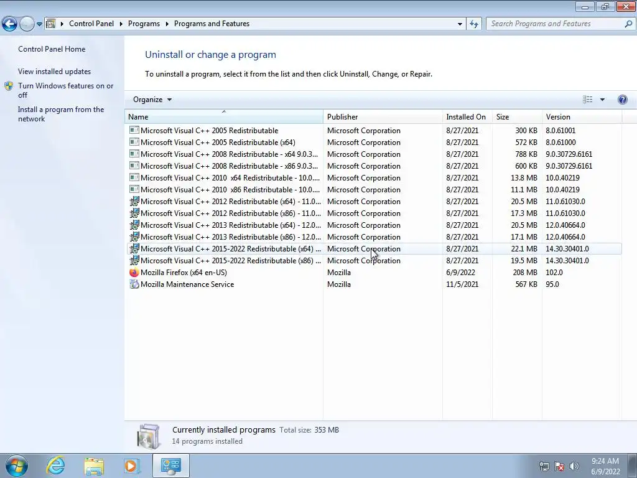Click the volume speaker tray icon
Viewport: 637px width, 478px height.
(x=574, y=466)
